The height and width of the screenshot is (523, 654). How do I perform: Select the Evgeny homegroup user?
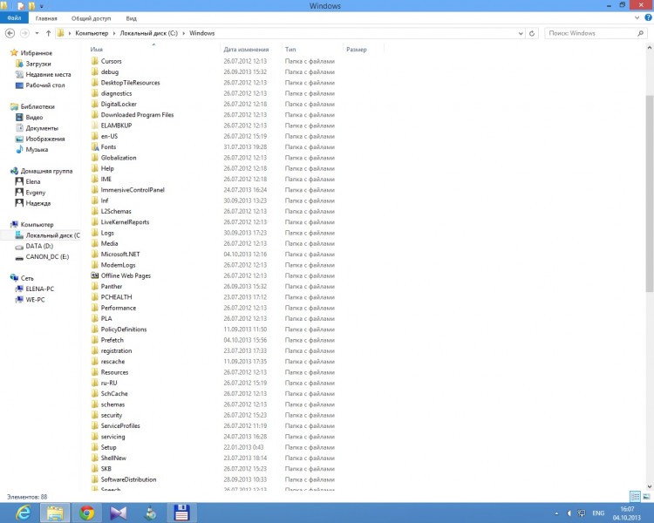pyautogui.click(x=35, y=193)
